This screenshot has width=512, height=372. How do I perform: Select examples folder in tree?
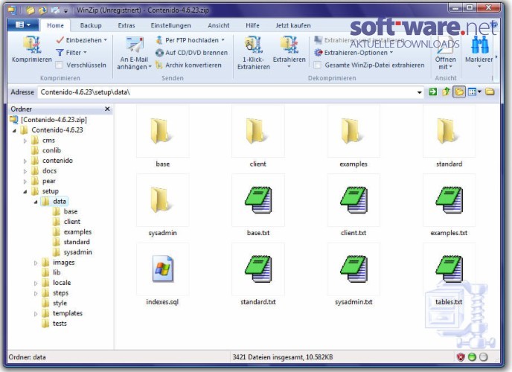tap(77, 232)
